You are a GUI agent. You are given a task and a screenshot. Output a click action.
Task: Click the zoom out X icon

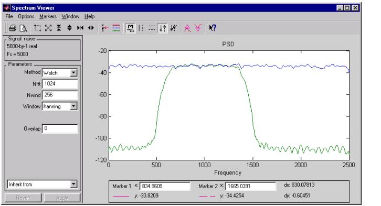91,28
